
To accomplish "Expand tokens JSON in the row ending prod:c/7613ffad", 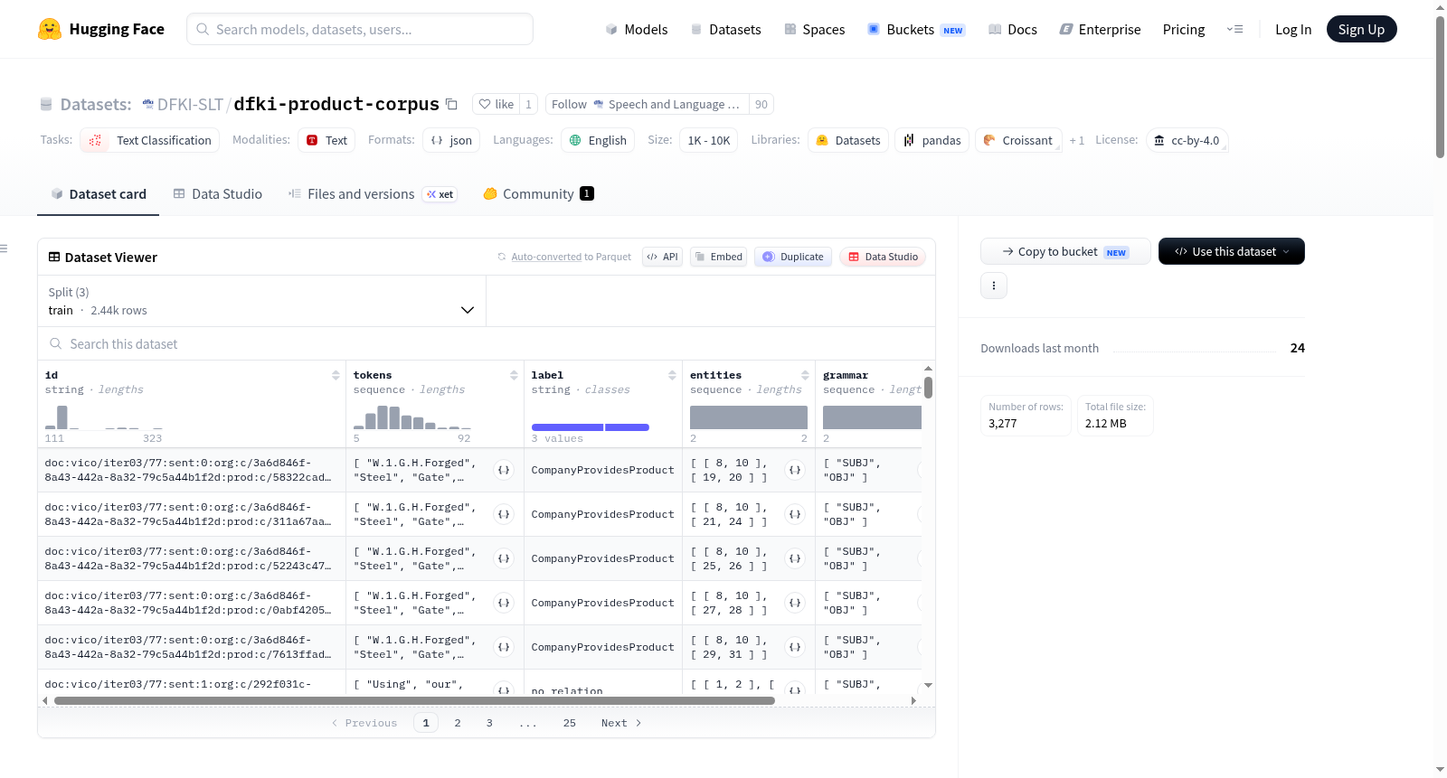I will 504,647.
